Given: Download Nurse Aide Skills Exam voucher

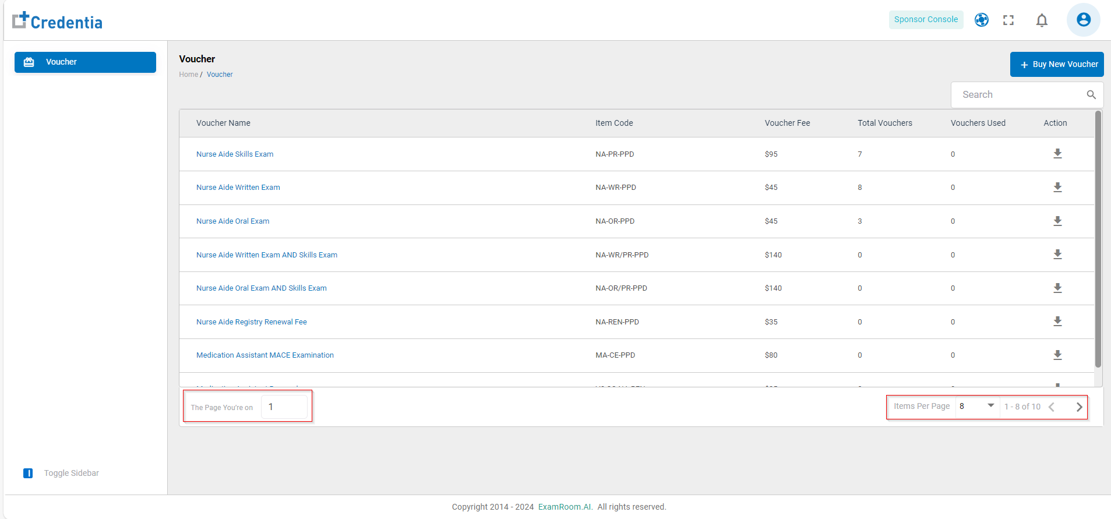Looking at the screenshot, I should (1057, 154).
